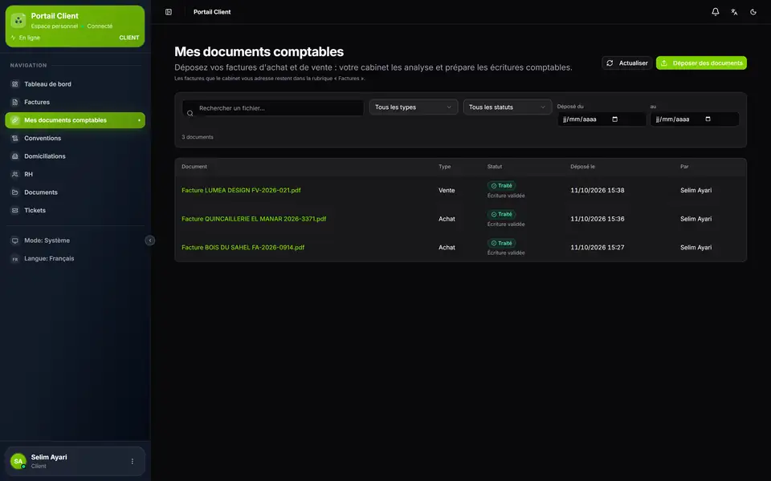This screenshot has height=481, width=771.
Task: Click date 11/10/2026 15:38
Action: [598, 191]
